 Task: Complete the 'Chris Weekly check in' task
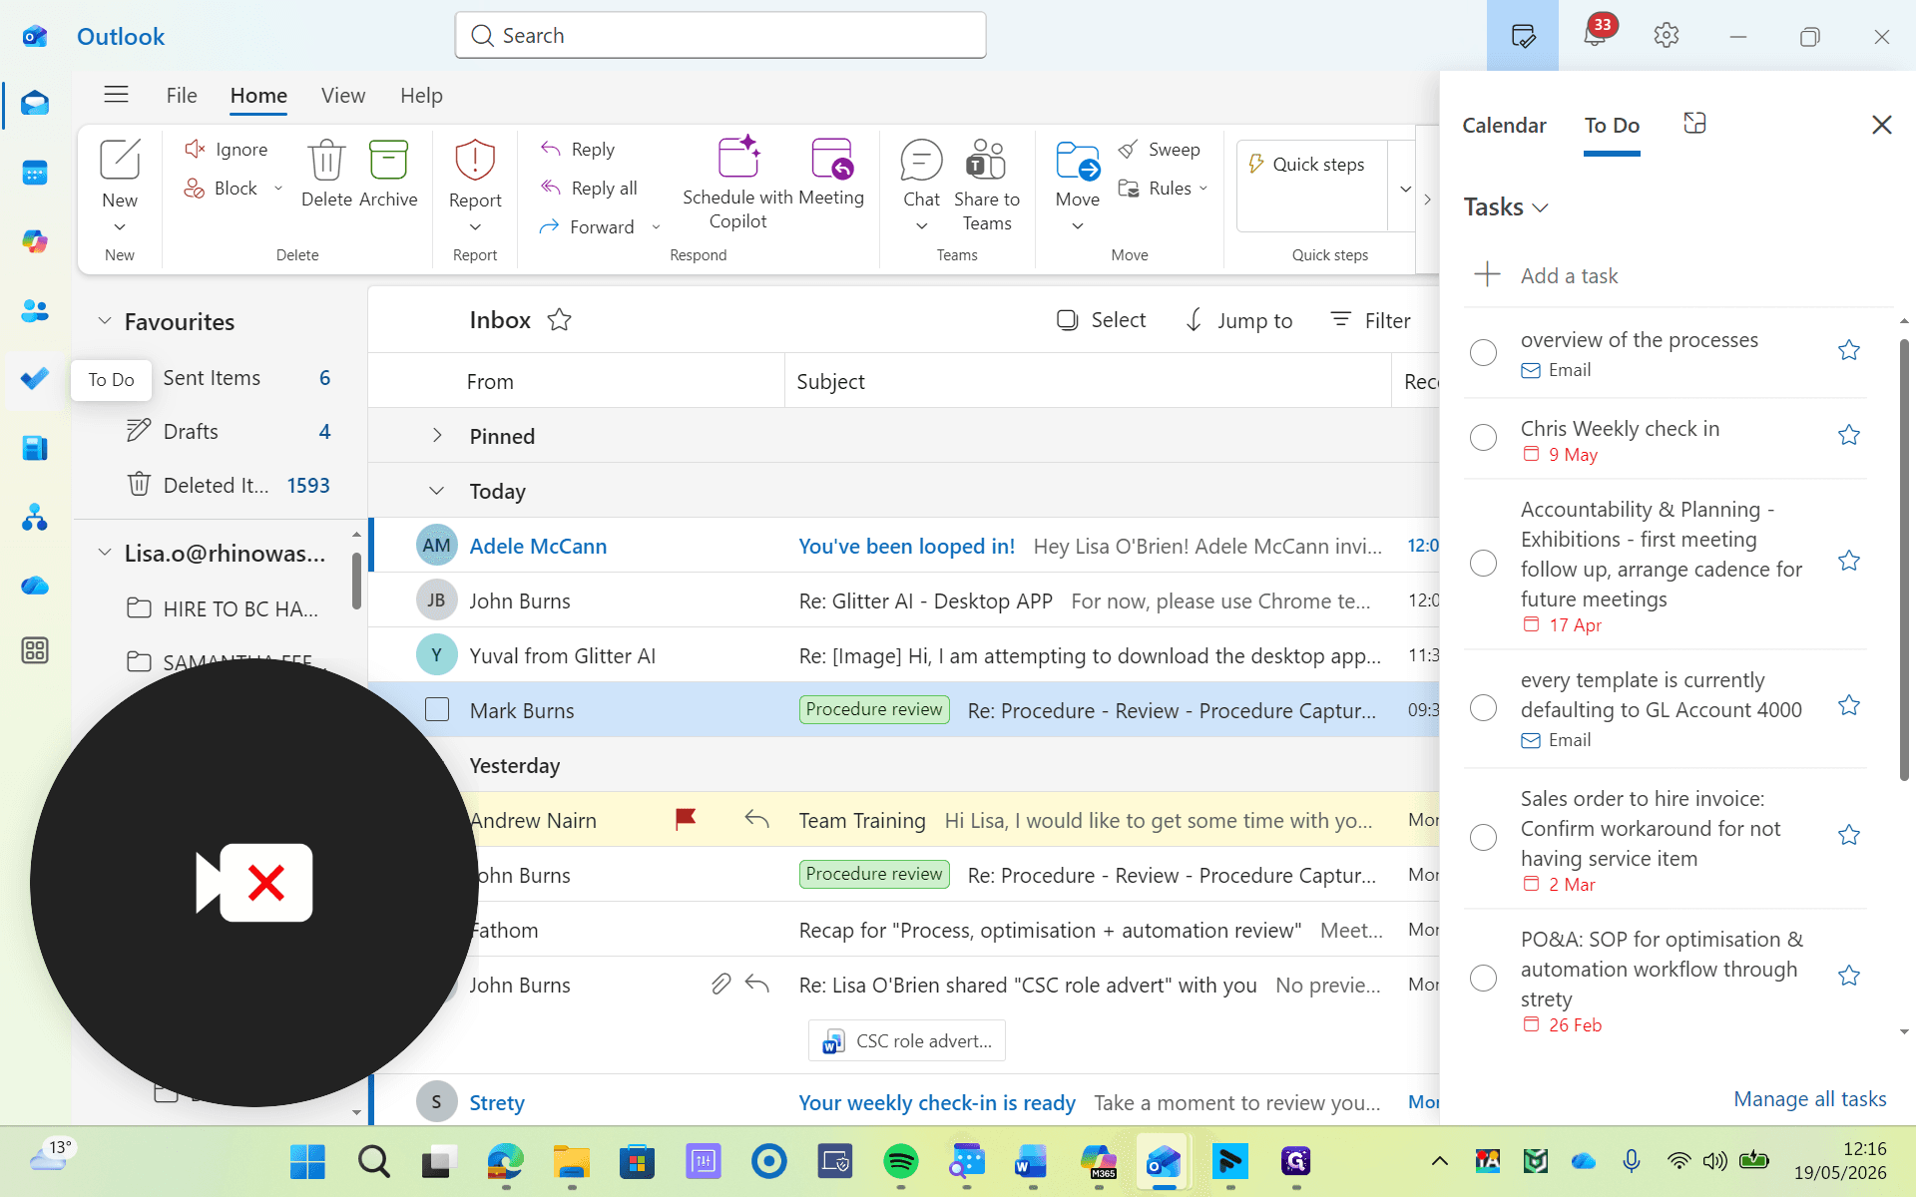click(x=1484, y=438)
